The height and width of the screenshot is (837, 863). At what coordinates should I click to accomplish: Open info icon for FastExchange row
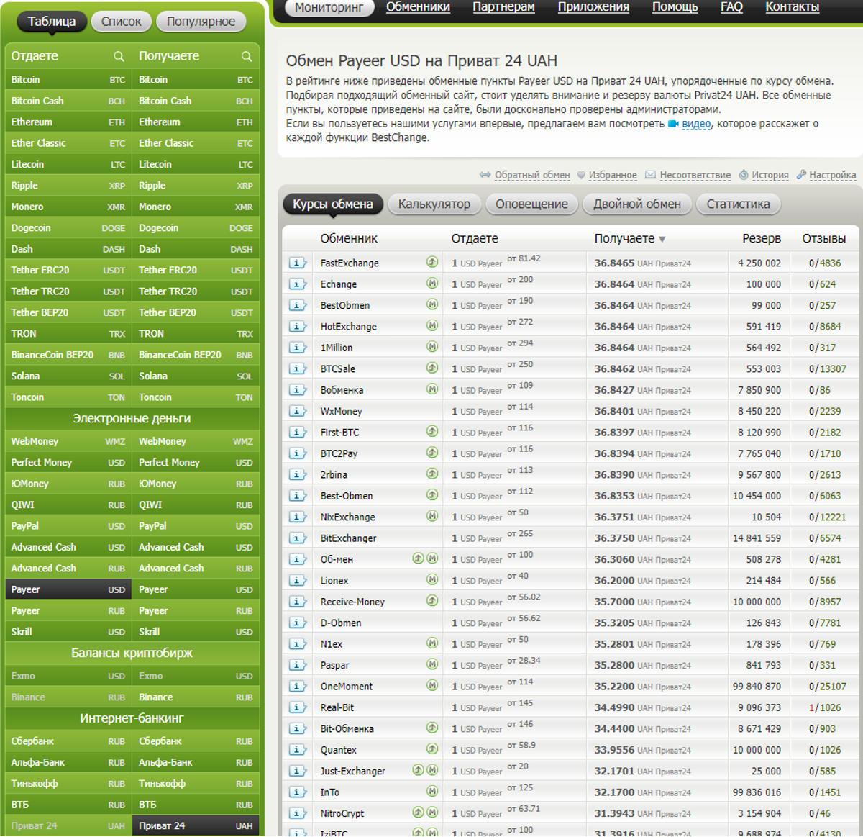(x=298, y=263)
